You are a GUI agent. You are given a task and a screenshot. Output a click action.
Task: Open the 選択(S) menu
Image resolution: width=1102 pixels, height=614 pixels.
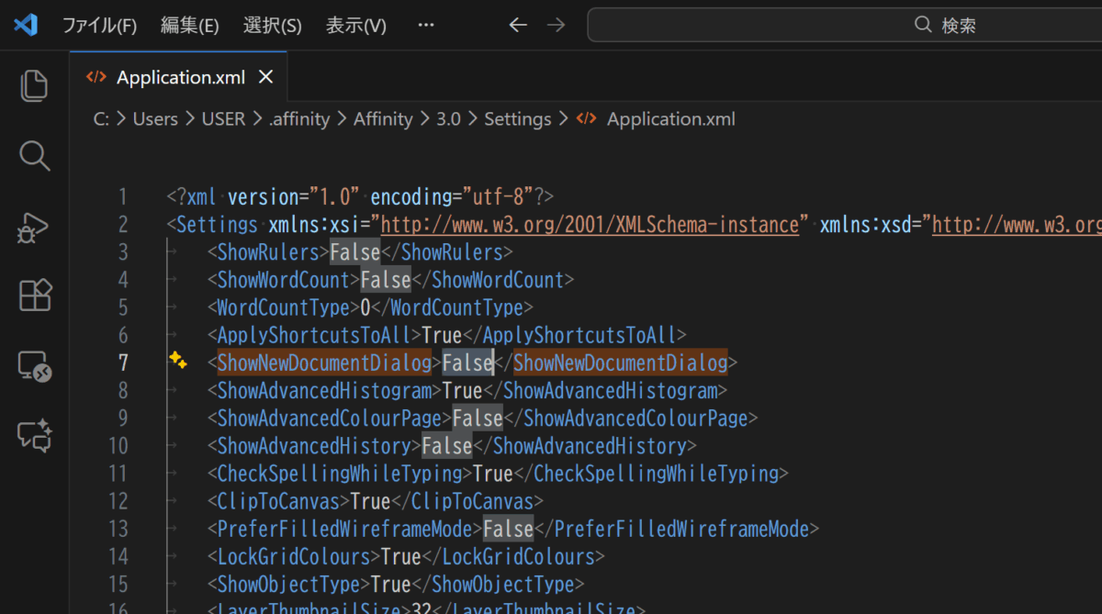point(272,26)
